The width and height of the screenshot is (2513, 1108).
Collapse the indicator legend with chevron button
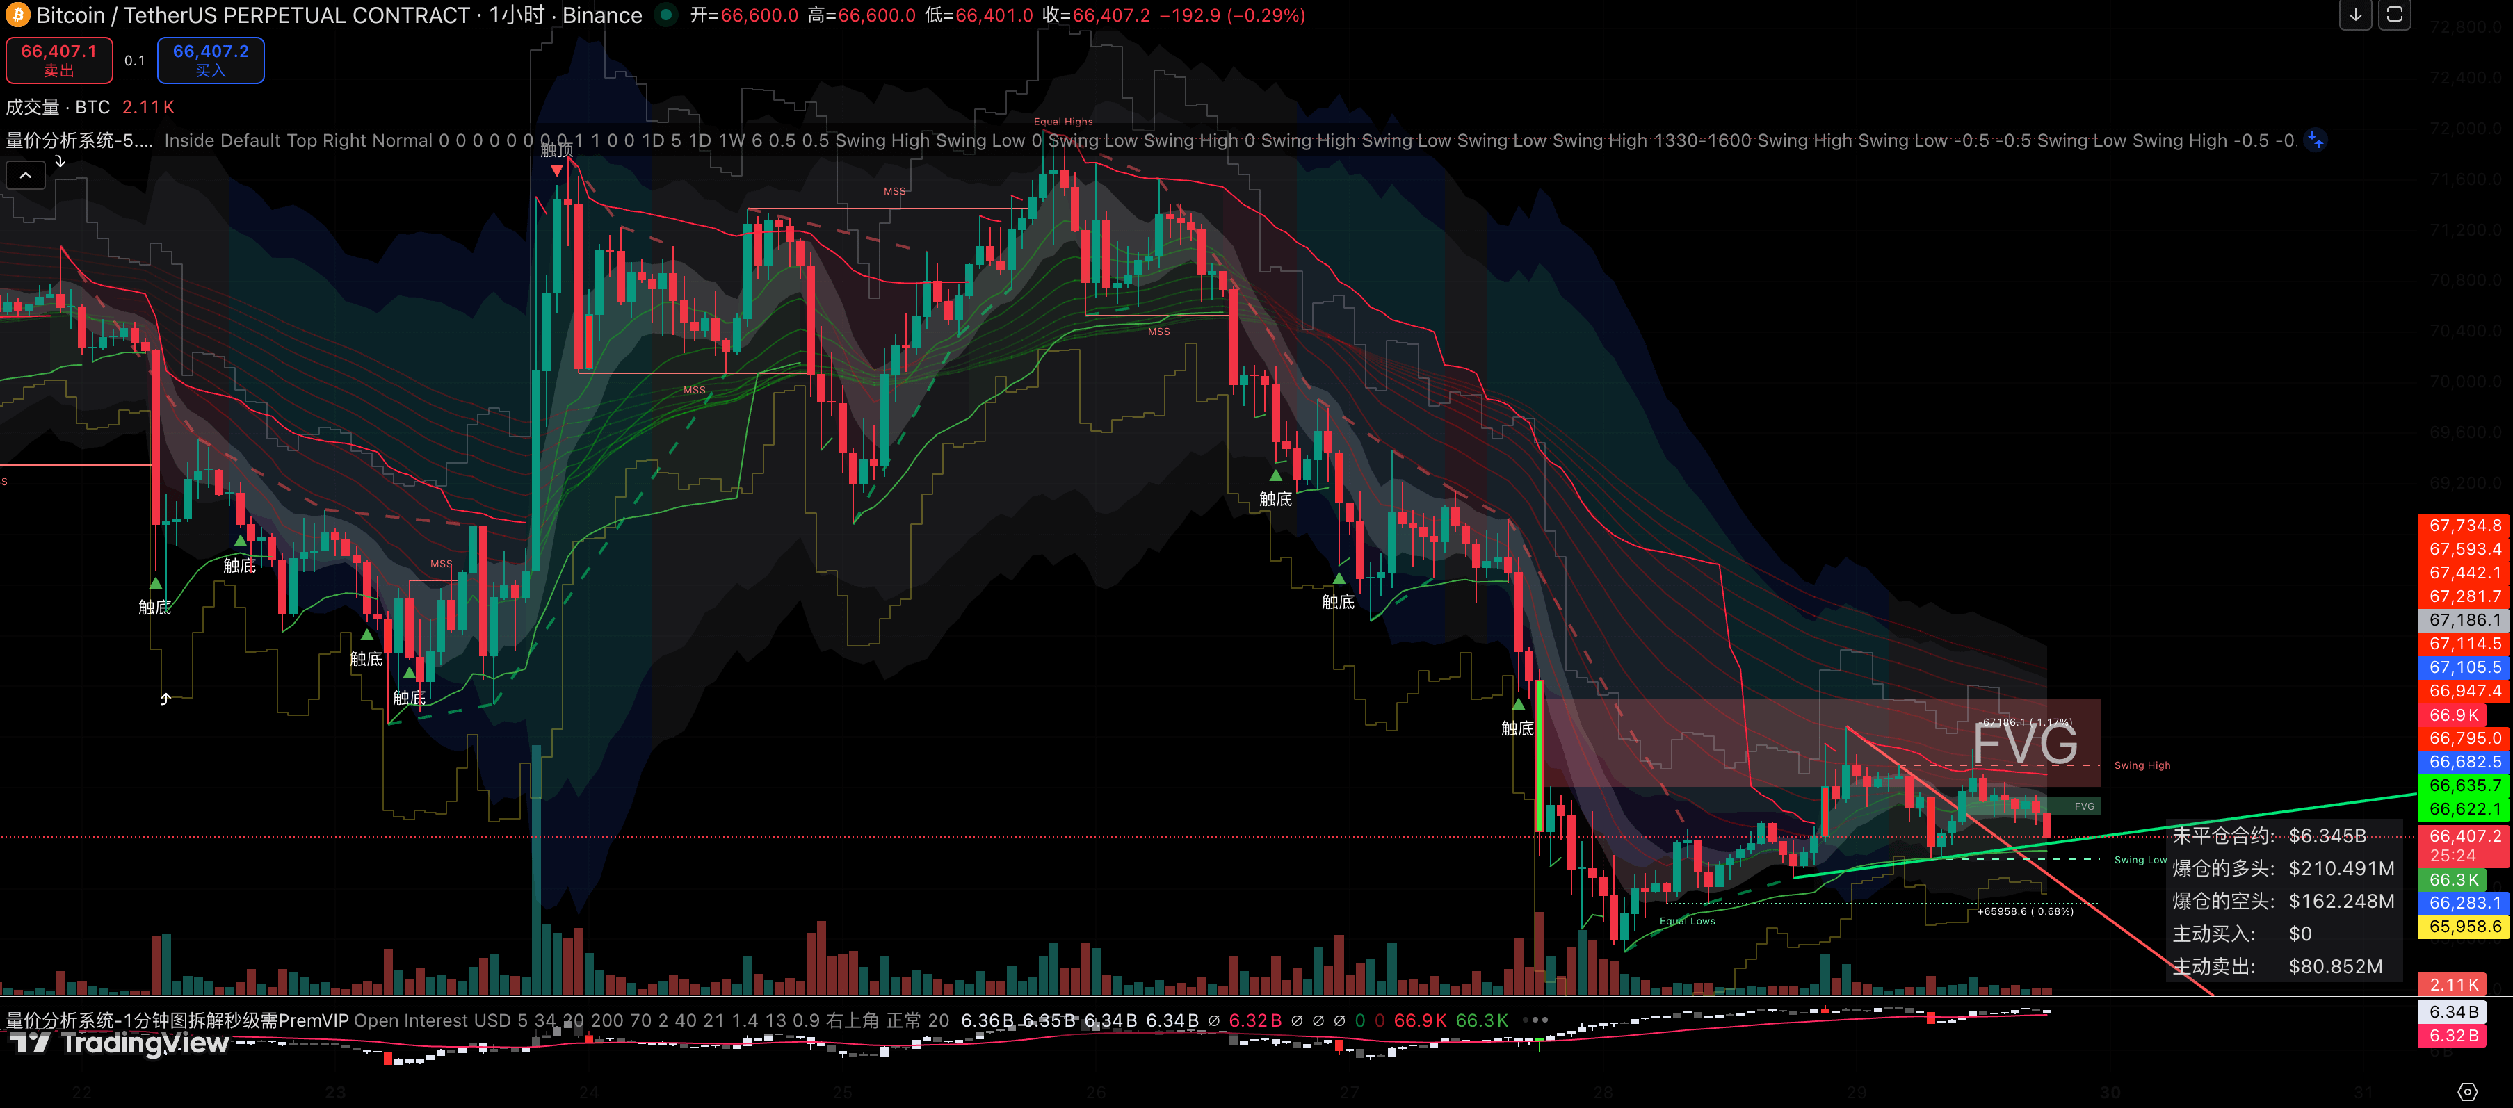click(x=26, y=176)
